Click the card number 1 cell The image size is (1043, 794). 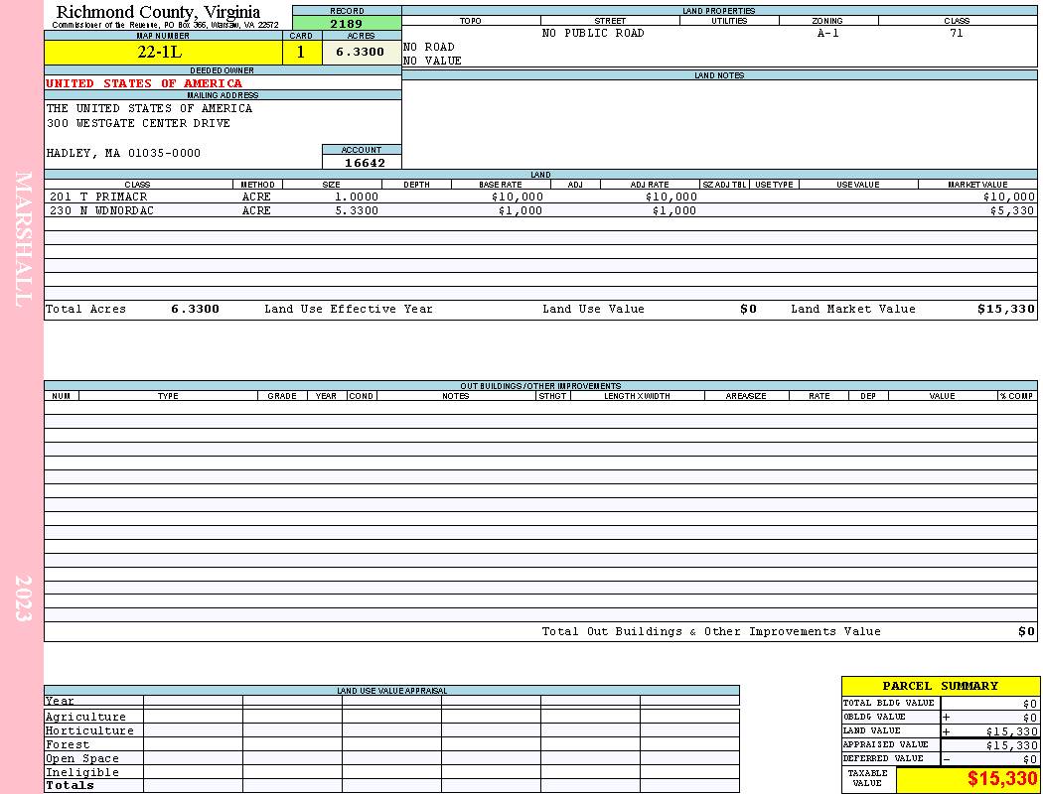302,53
